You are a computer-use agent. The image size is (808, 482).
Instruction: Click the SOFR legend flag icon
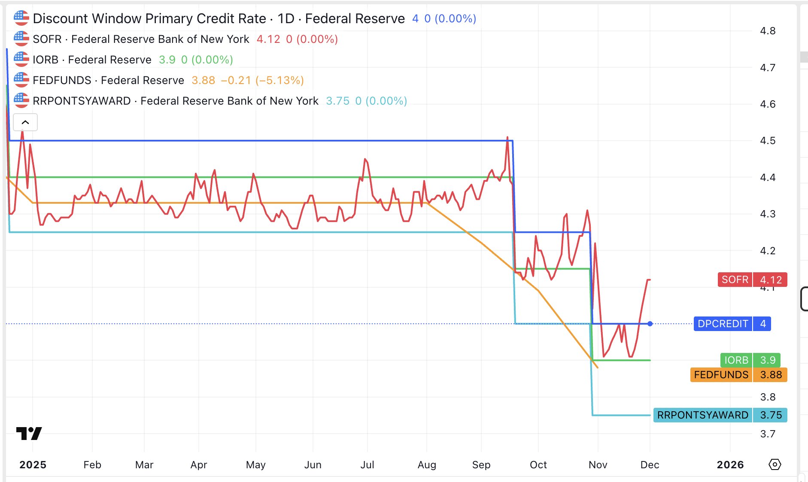[x=21, y=39]
